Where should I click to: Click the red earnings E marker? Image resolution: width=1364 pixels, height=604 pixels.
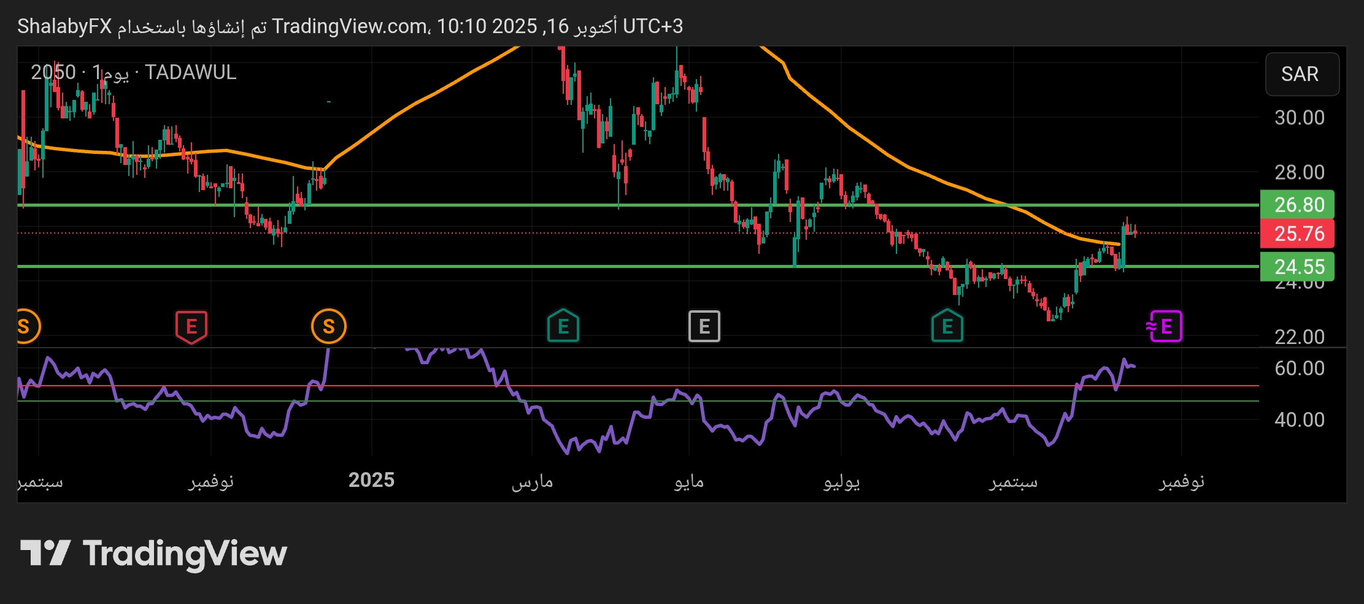pos(191,327)
